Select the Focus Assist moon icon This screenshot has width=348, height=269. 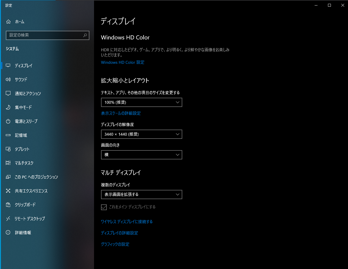pyautogui.click(x=8, y=107)
